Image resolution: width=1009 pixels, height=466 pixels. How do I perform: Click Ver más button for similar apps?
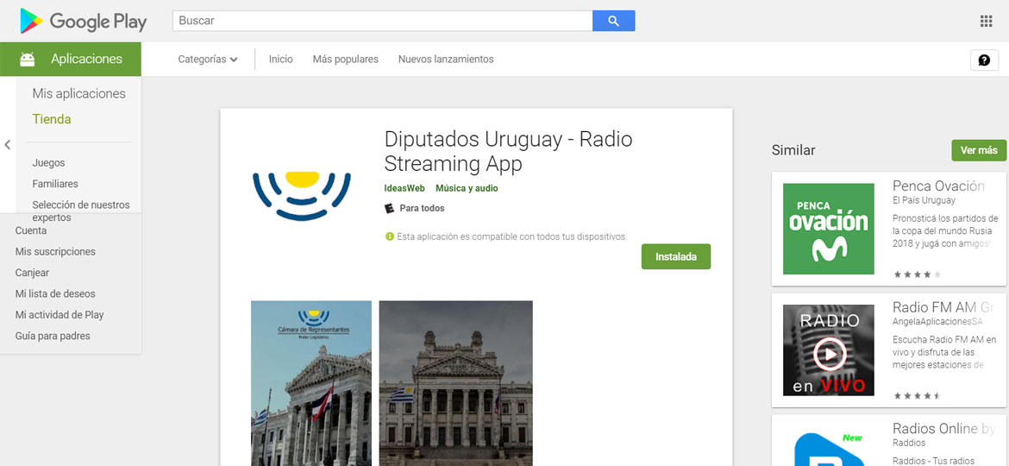979,151
